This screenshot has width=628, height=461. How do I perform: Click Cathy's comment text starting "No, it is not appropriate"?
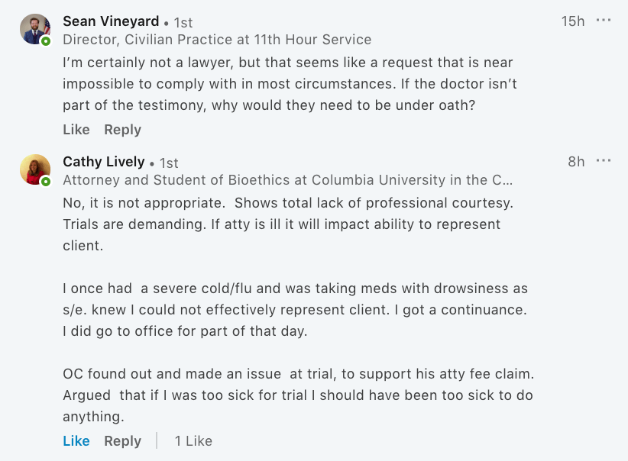287,205
